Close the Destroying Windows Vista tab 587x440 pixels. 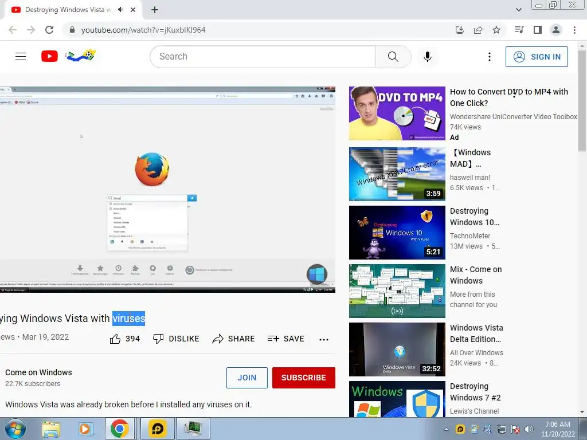133,10
